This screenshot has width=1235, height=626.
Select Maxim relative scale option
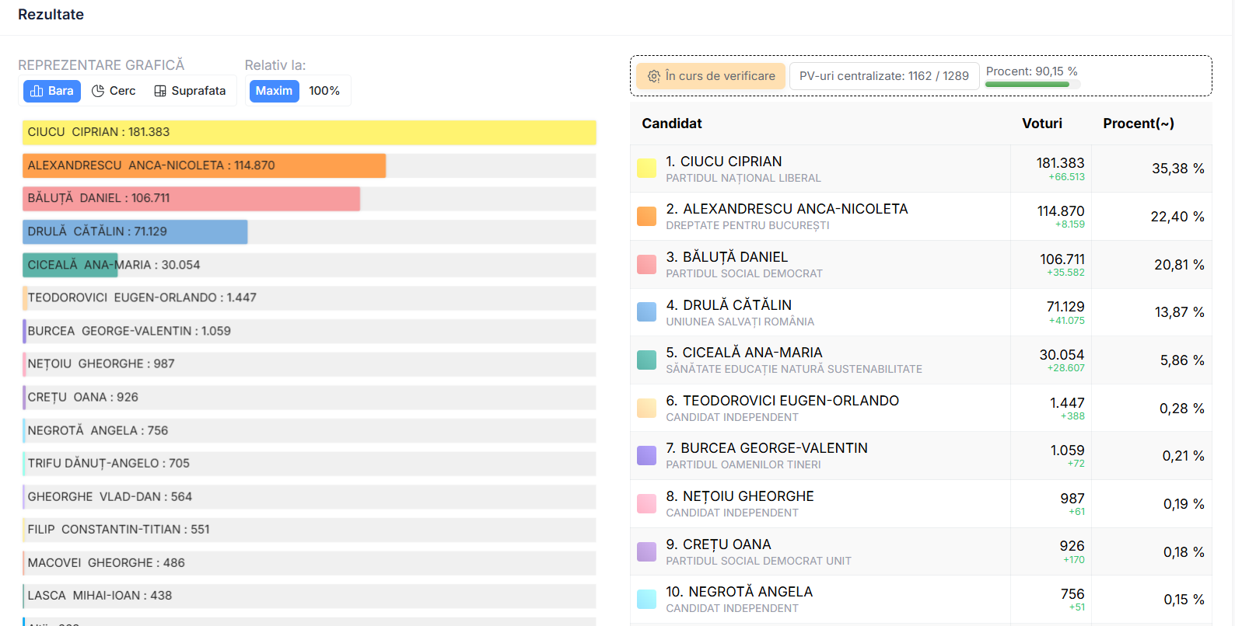pos(274,91)
